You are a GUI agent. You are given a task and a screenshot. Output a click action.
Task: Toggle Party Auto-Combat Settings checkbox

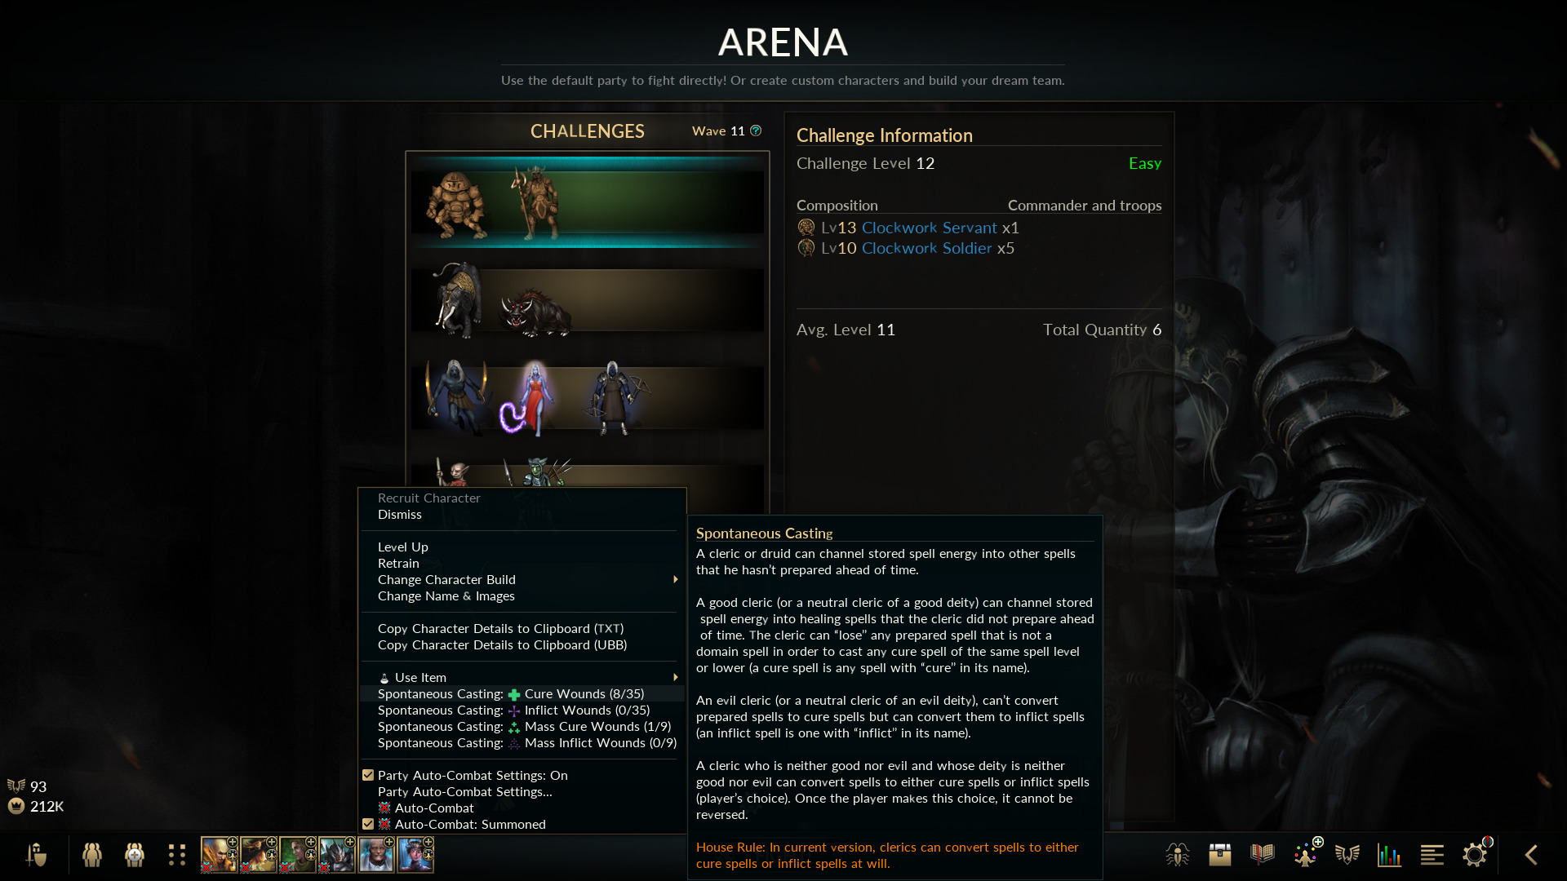tap(368, 775)
